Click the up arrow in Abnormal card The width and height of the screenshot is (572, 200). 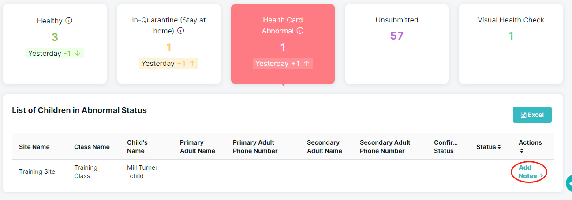(307, 63)
